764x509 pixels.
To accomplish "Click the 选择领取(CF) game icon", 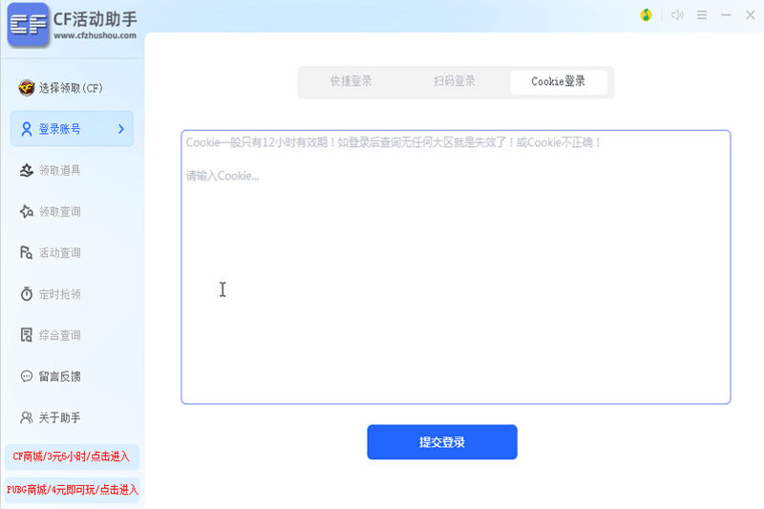I will 27,88.
